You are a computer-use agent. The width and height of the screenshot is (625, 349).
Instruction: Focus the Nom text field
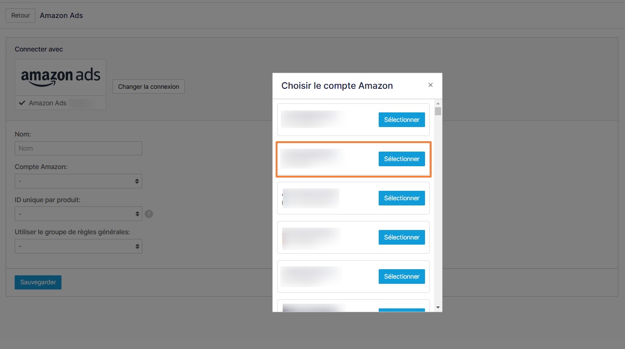pyautogui.click(x=78, y=148)
